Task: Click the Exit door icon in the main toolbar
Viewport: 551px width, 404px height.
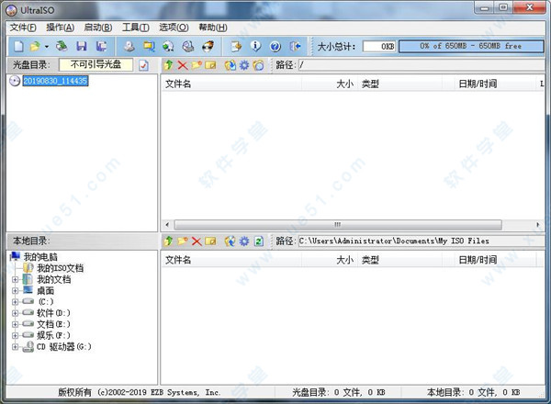Action: (295, 47)
